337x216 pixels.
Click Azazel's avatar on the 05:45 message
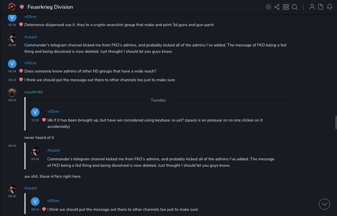[x=12, y=37]
